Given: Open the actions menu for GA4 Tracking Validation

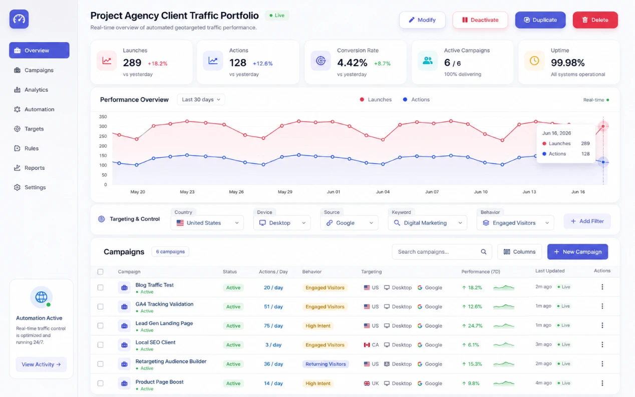Looking at the screenshot, I should [x=602, y=306].
